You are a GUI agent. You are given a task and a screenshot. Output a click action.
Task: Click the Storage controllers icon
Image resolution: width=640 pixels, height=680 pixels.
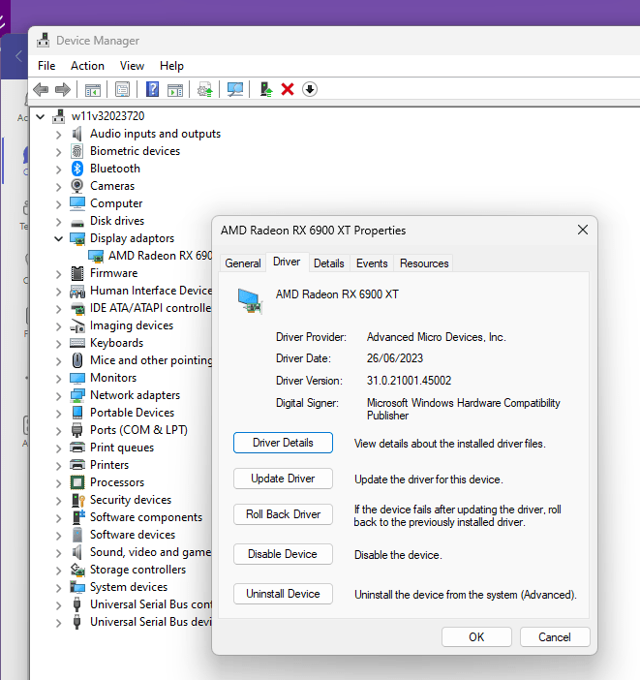click(x=77, y=570)
